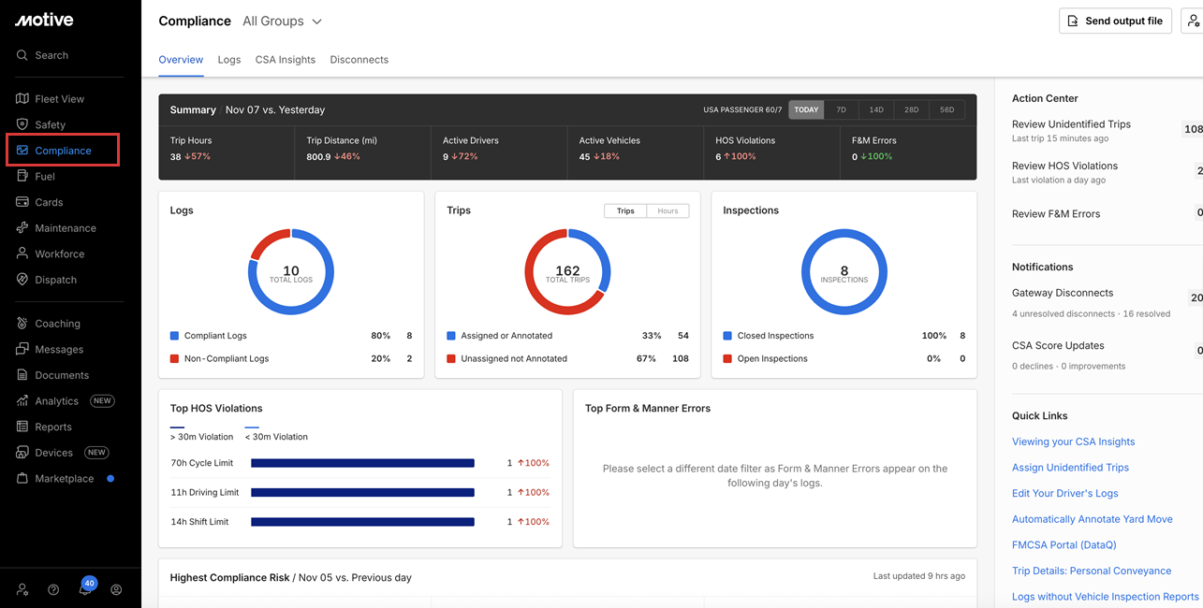Click the Fuel pump icon in sidebar
Screen dimensions: 1203x608
pos(22,176)
